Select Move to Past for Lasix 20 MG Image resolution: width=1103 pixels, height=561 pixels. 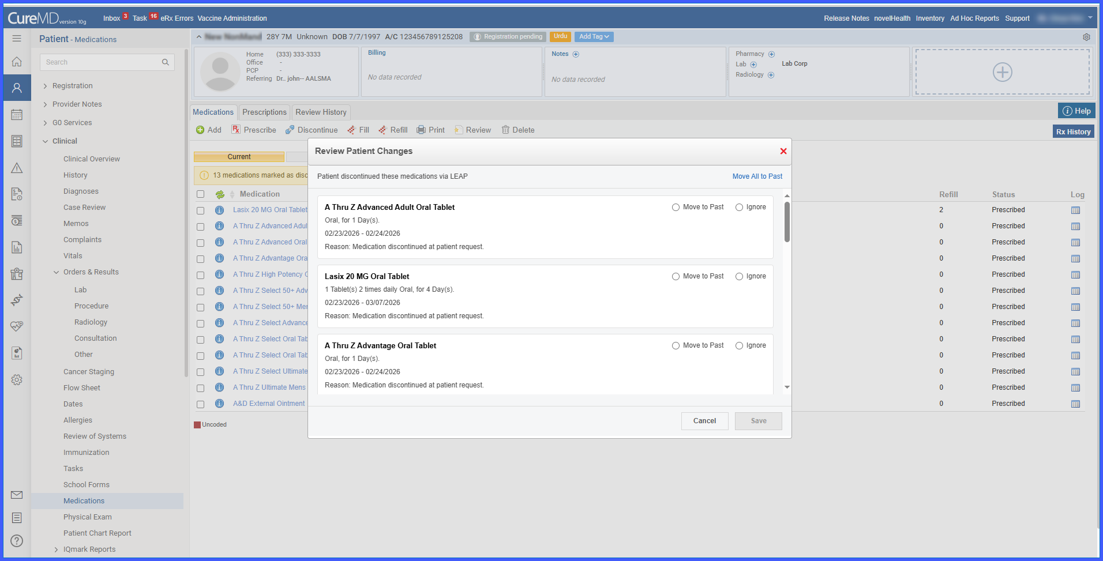(x=676, y=277)
